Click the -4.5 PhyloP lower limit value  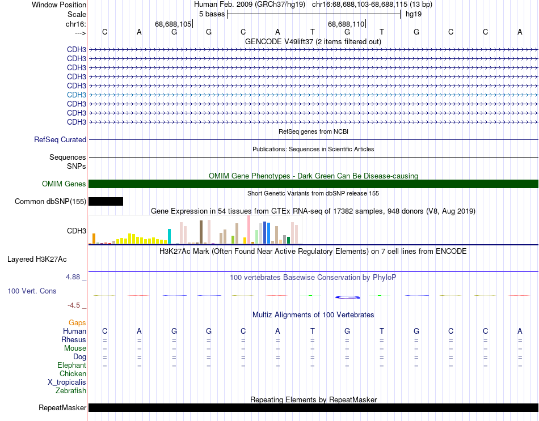tap(74, 305)
